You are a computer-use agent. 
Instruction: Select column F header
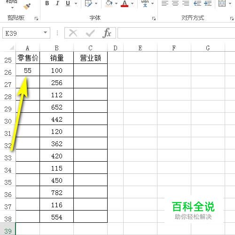174,48
